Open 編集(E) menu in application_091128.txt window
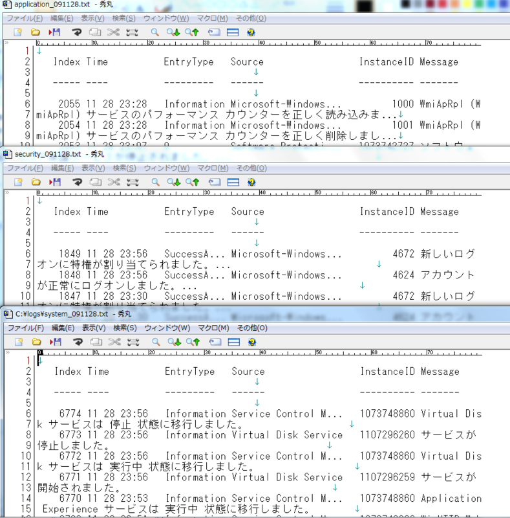 61,19
